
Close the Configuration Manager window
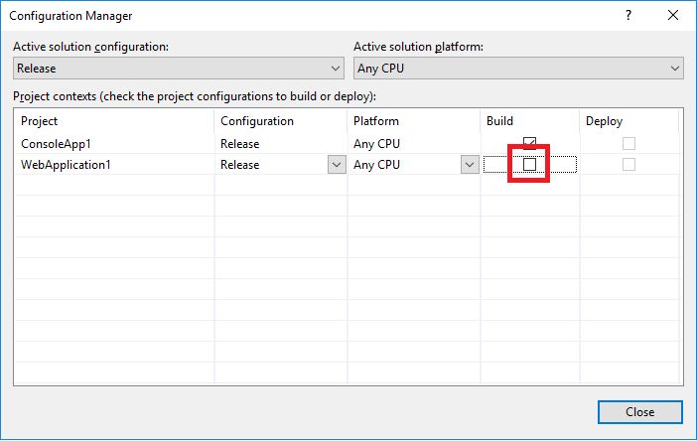pos(673,15)
